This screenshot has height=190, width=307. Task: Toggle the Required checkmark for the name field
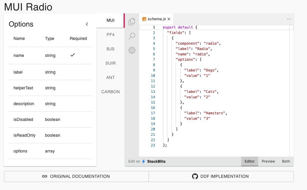coord(72,55)
